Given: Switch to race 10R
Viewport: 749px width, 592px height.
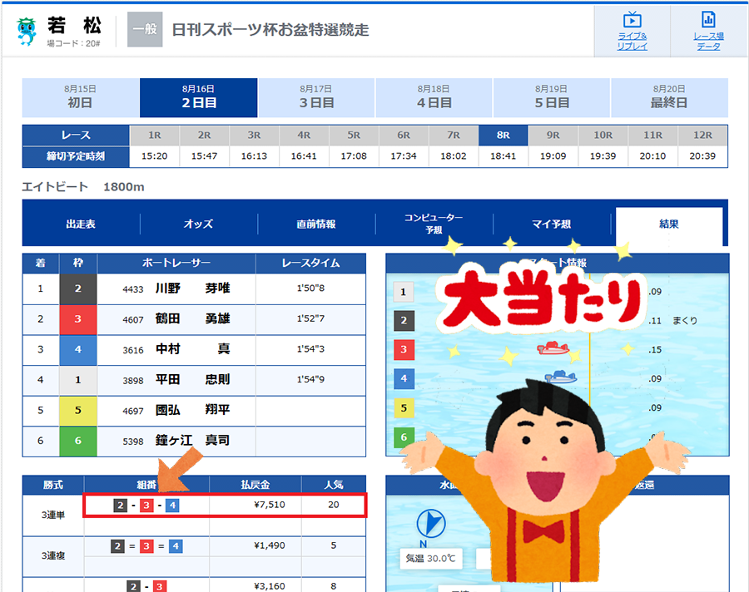Looking at the screenshot, I should 603,136.
